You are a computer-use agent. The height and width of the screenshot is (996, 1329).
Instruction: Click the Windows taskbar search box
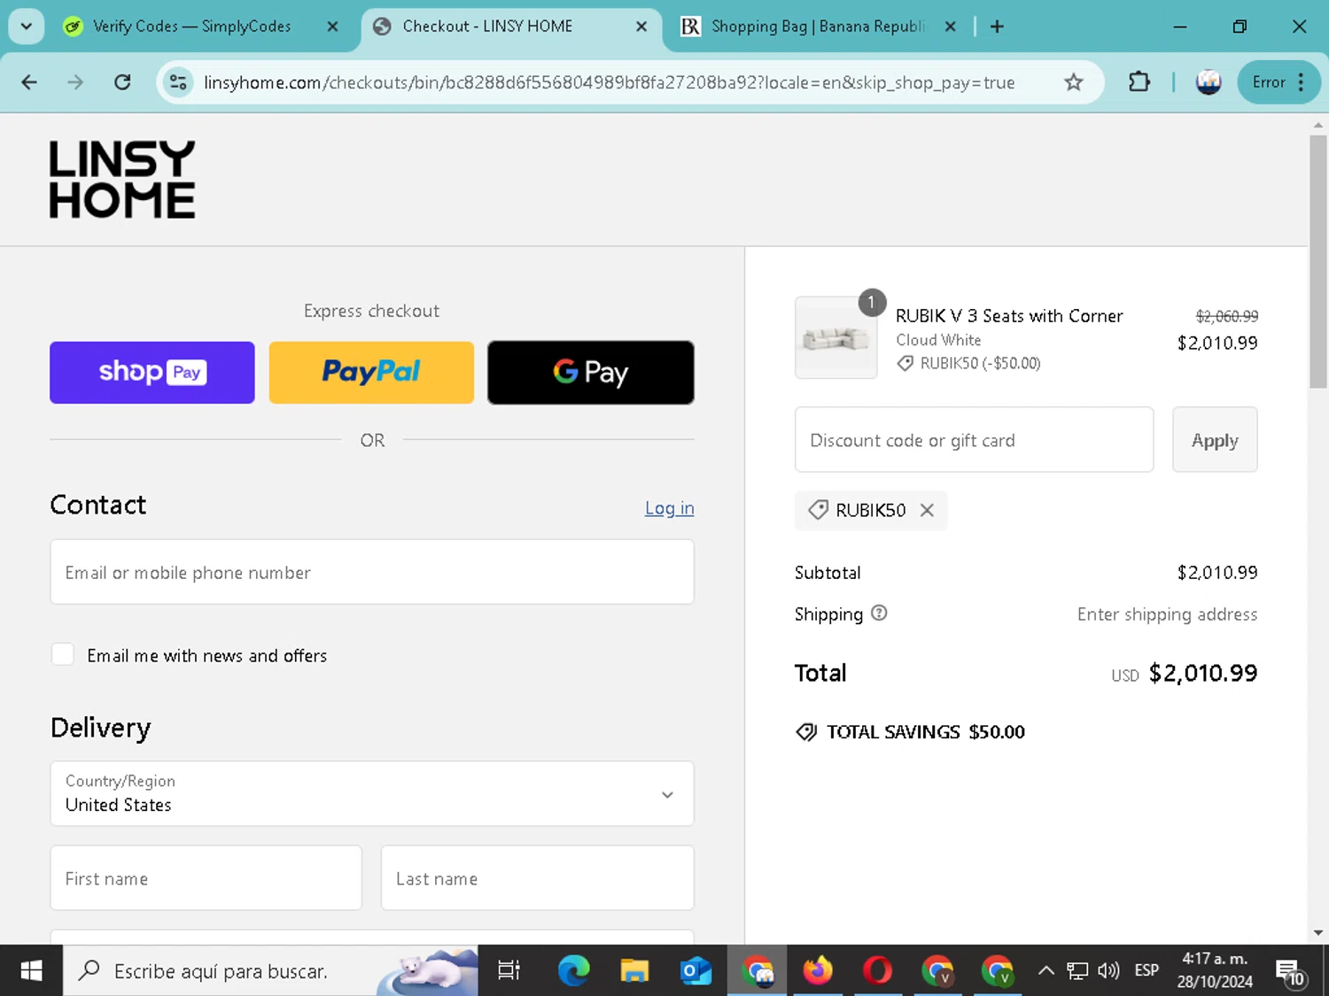[270, 971]
